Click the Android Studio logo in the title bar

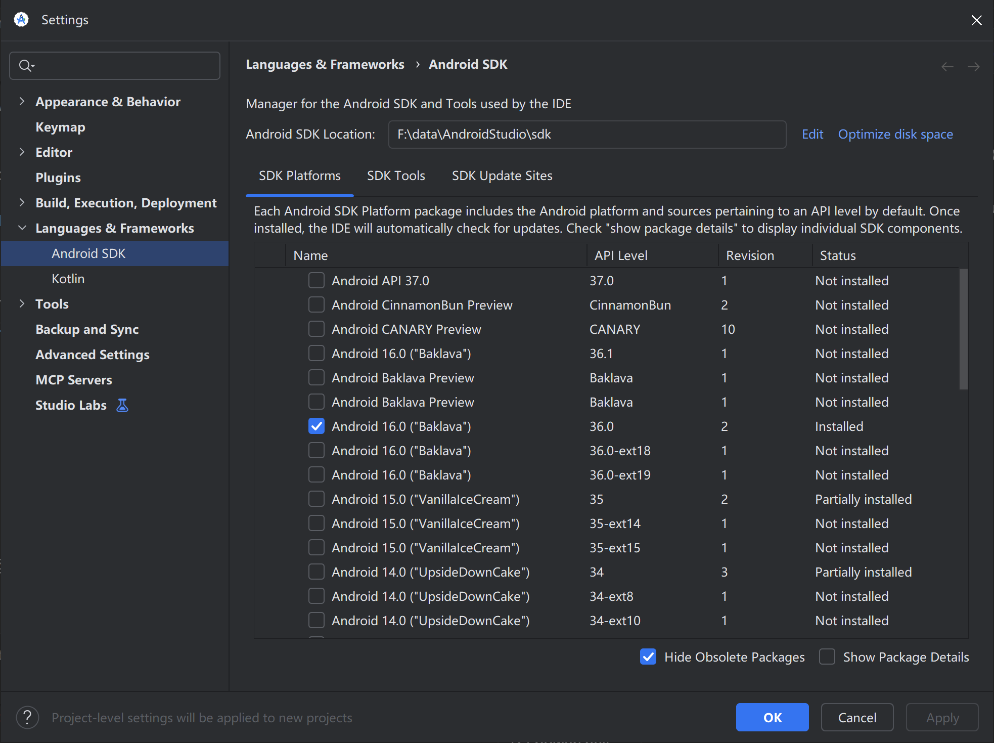tap(21, 20)
